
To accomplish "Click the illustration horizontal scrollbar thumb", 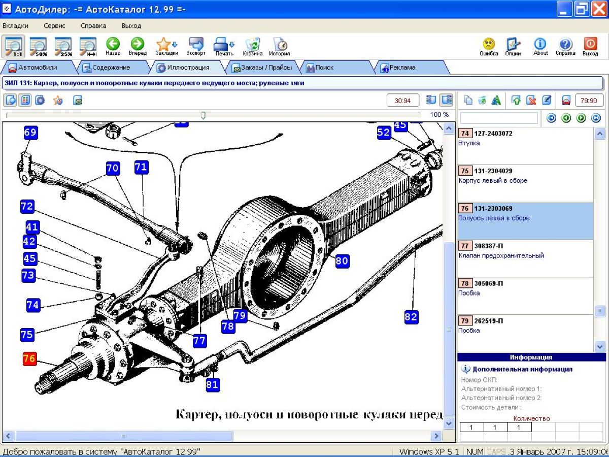I will coord(124,436).
